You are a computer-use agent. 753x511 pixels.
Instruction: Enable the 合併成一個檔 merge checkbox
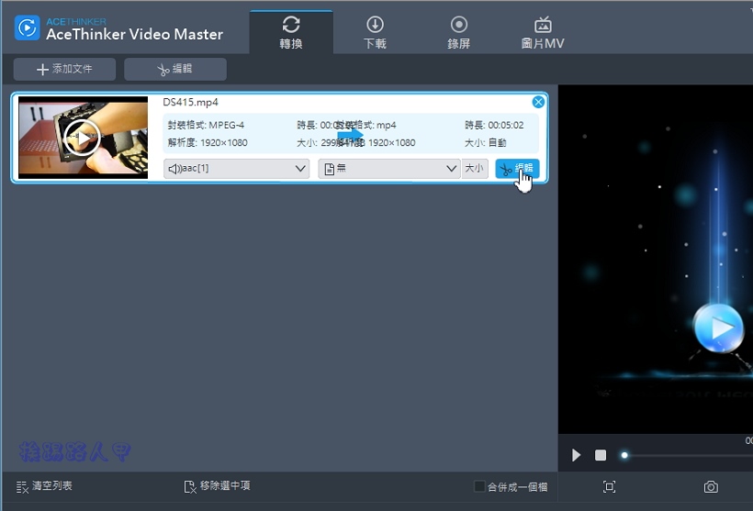pyautogui.click(x=479, y=486)
